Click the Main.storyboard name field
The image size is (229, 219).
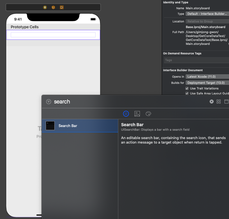198,8
